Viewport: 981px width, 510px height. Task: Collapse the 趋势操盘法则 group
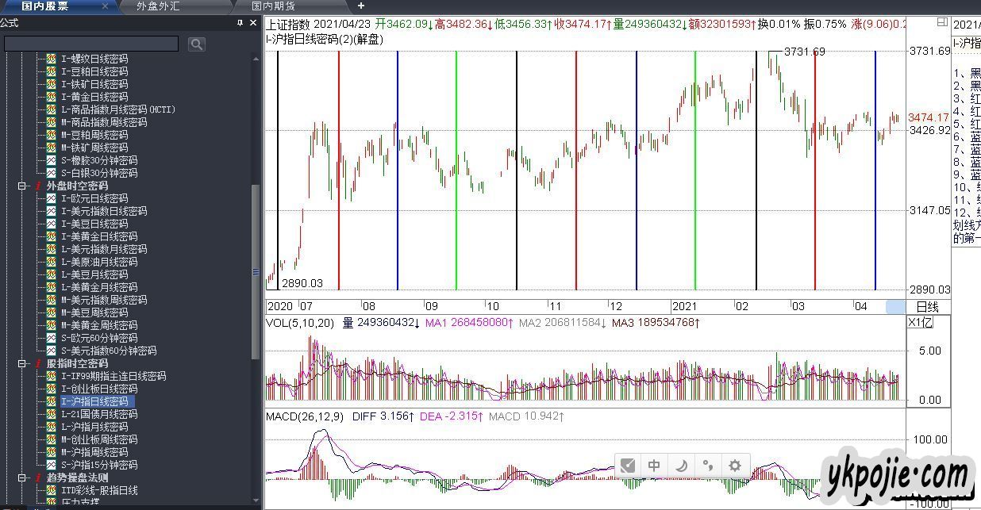coord(22,477)
